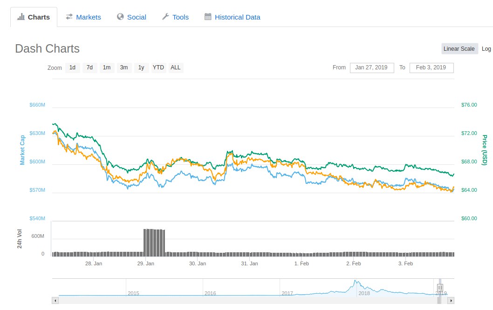Image resolution: width=493 pixels, height=310 pixels.
Task: Click the $660M axis label
Action: point(37,105)
